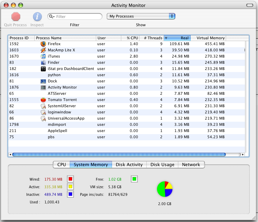Switch to the System Memory tab
This screenshot has height=222, width=258.
91,164
